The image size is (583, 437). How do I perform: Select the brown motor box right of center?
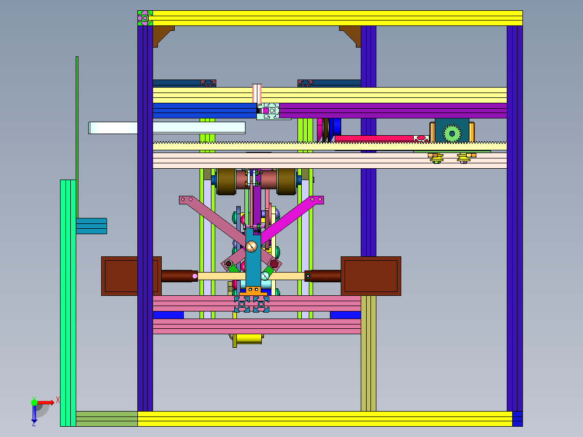[x=370, y=276]
